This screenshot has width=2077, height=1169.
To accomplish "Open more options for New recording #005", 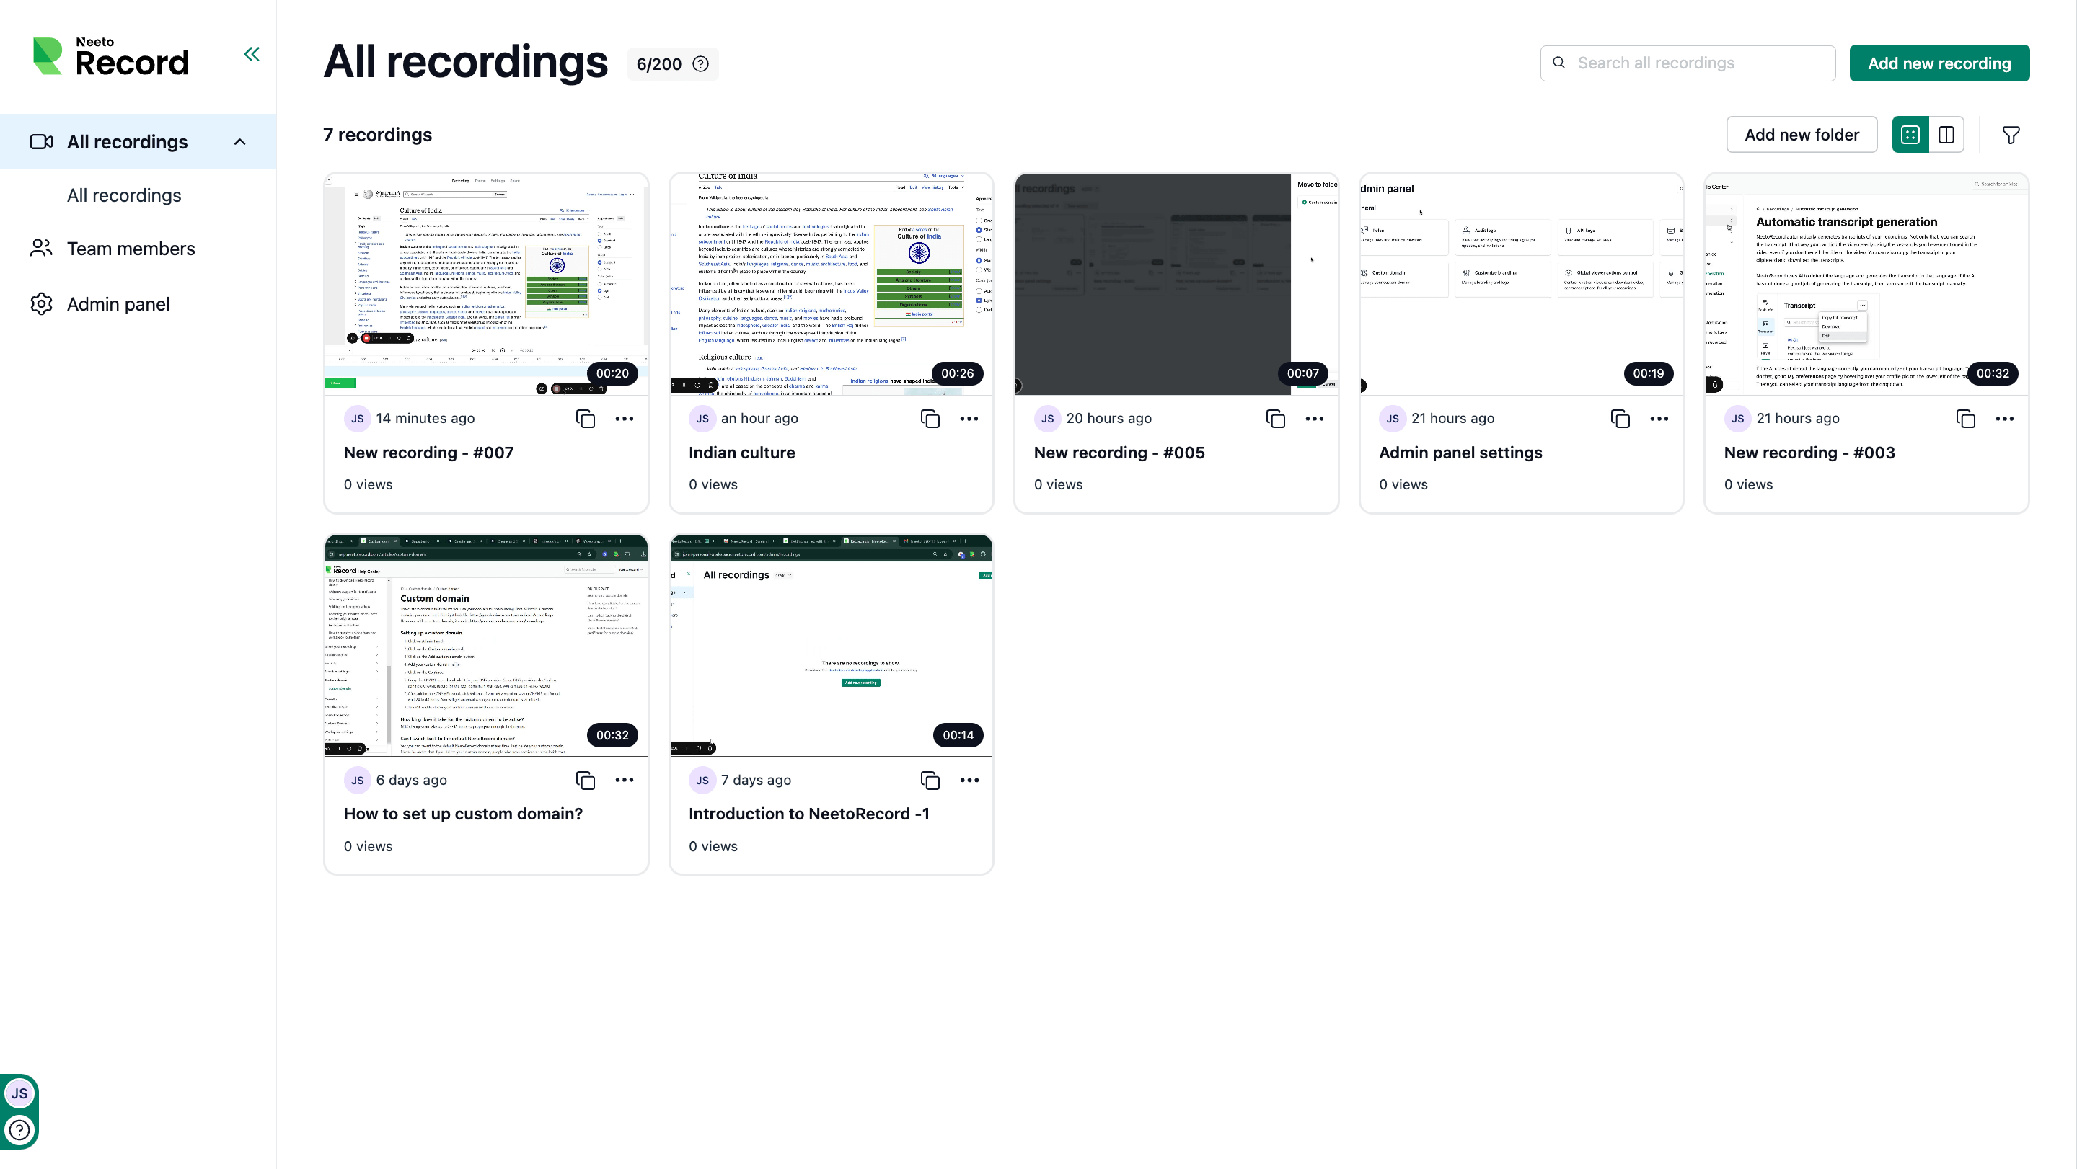I will (1313, 419).
